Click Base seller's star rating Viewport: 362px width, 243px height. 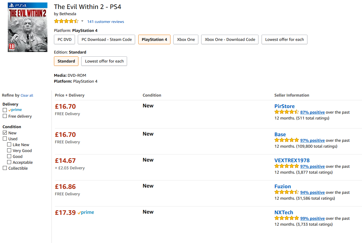[286, 140]
